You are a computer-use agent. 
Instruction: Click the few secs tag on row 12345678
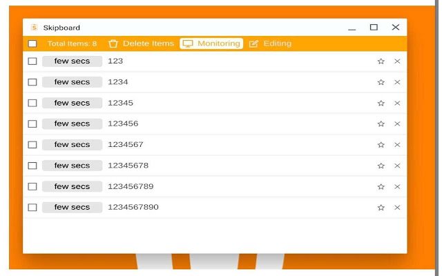72,166
